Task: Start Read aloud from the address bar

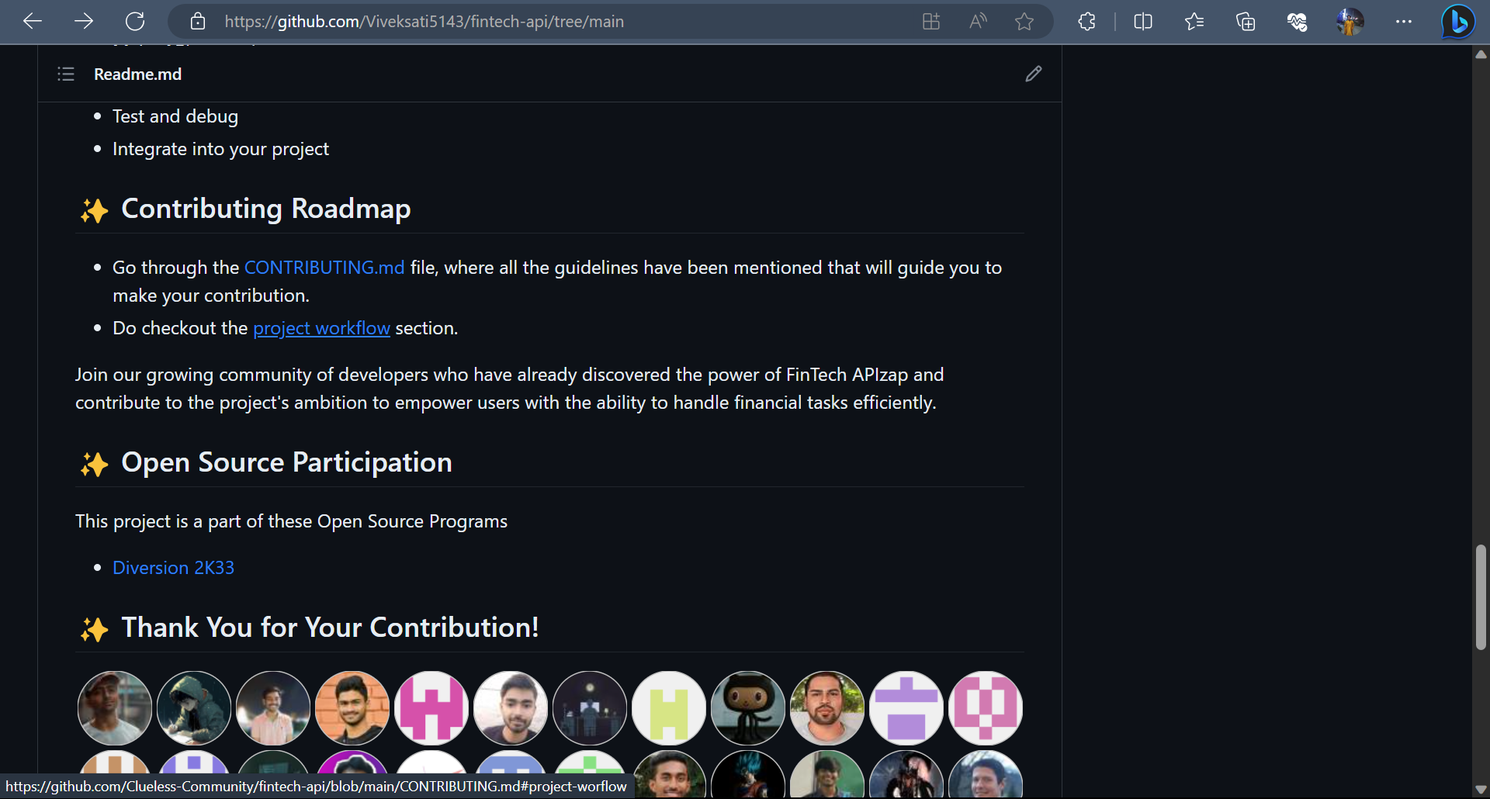Action: pos(977,21)
